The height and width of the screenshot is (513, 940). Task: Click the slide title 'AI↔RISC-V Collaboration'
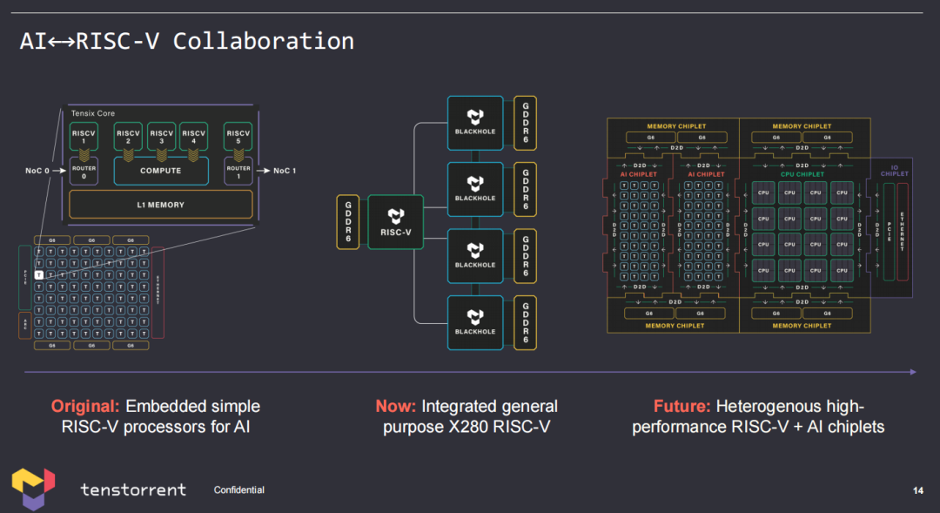(x=186, y=41)
